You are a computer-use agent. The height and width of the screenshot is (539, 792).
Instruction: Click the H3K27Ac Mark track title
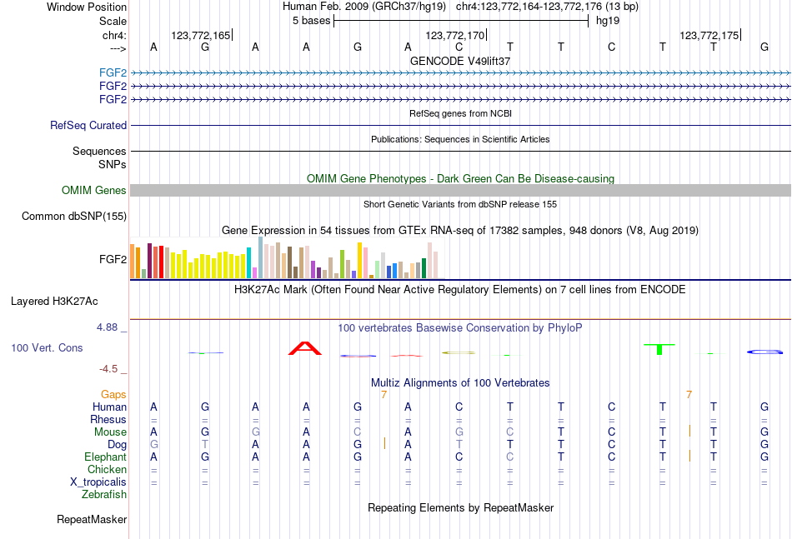point(460,290)
